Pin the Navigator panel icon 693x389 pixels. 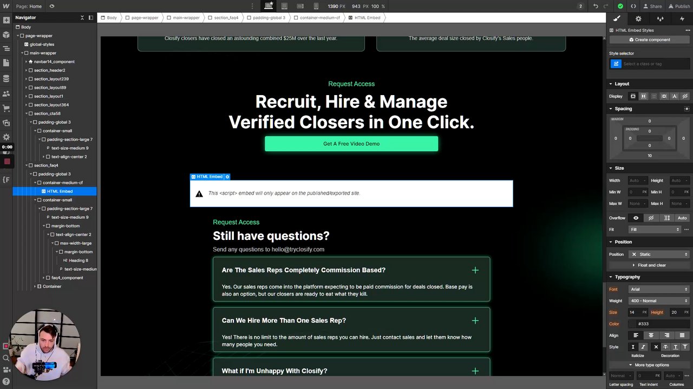[x=90, y=17]
